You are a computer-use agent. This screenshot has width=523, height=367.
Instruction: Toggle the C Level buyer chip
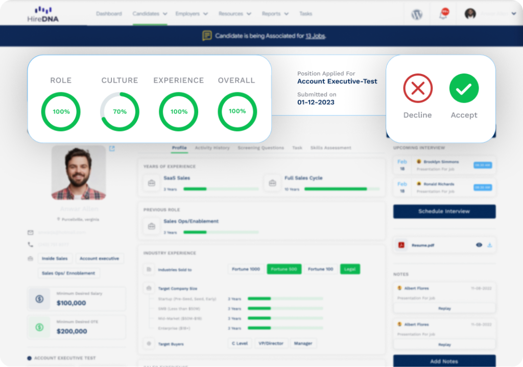click(x=240, y=344)
